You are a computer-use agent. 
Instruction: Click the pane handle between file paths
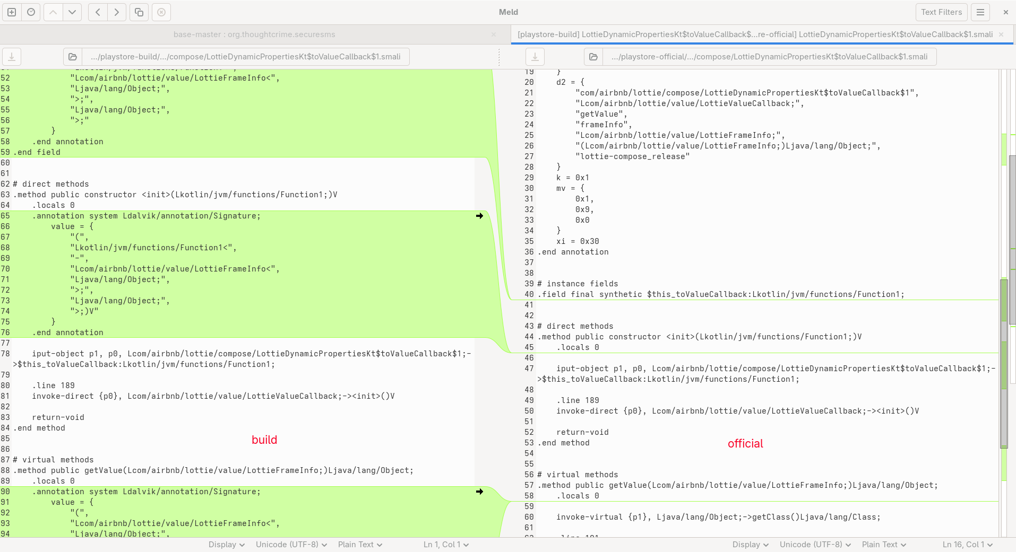point(499,57)
